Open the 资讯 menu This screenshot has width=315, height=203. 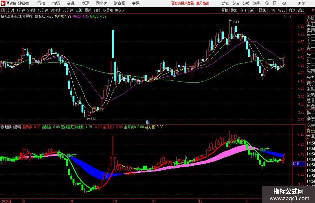tap(71, 3)
